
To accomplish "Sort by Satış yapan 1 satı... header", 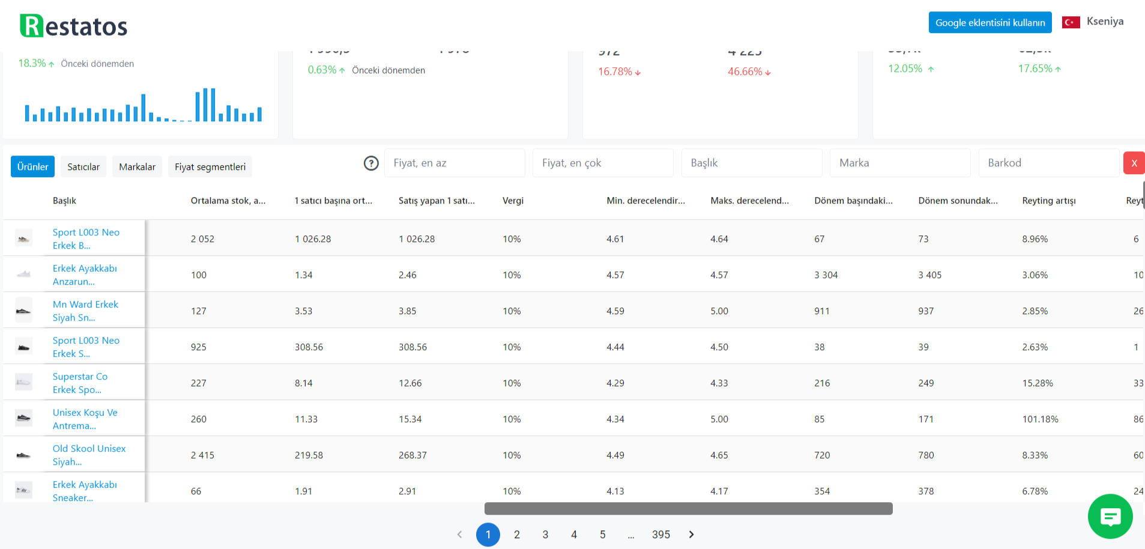I will coord(437,201).
